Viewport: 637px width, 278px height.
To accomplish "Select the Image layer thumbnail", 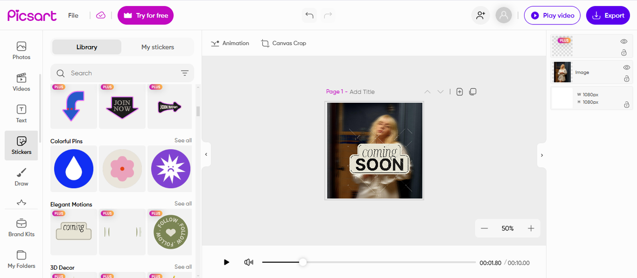I will coord(562,72).
